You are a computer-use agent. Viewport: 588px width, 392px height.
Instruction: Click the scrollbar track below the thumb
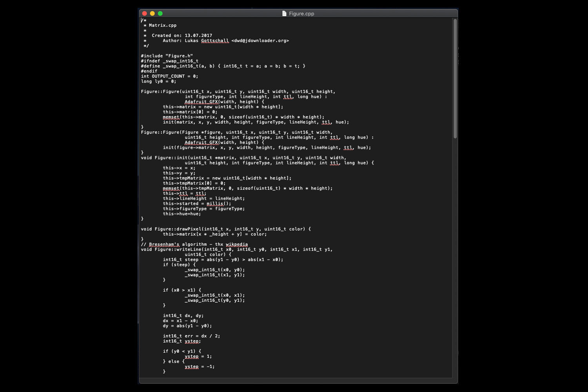455,255
